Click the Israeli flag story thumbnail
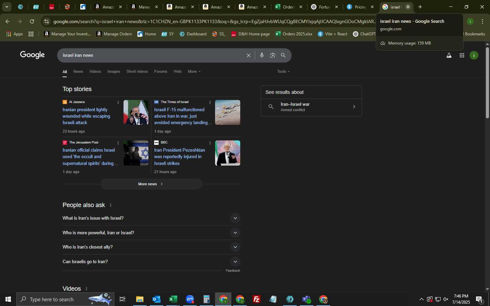 point(136,153)
